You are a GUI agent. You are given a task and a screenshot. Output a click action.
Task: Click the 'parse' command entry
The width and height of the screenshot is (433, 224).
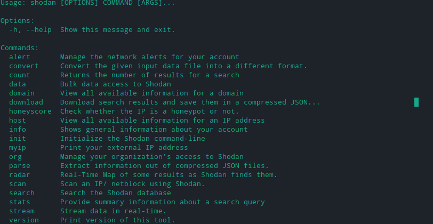20,166
